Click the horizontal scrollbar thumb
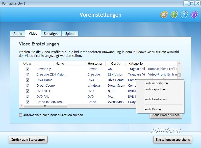 (x=45, y=106)
